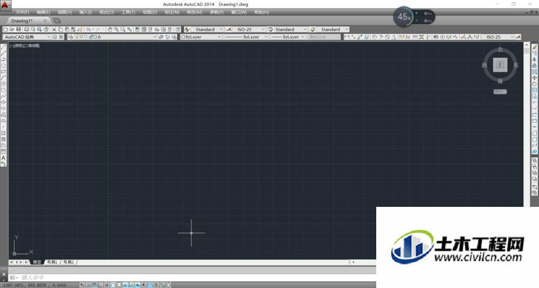Switch to the 布局1 layout tab
This screenshot has width=539, height=288.
(x=52, y=262)
